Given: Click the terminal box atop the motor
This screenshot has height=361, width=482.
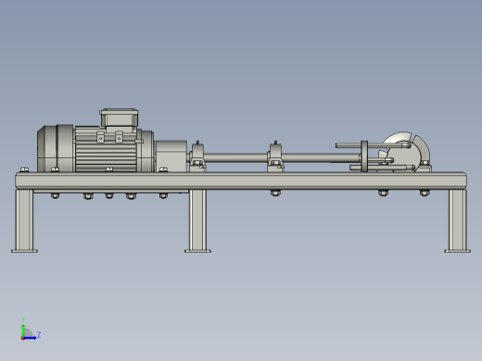Looking at the screenshot, I should (119, 118).
